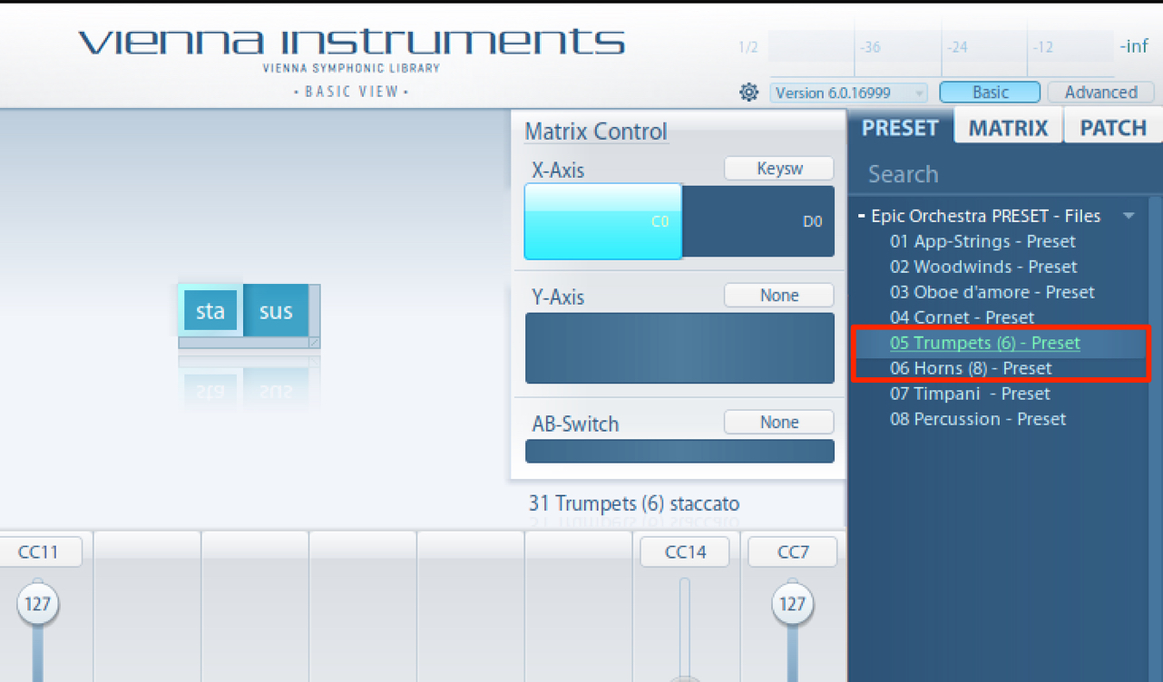Switch to Advanced view
Viewport: 1163px width, 682px height.
1100,92
